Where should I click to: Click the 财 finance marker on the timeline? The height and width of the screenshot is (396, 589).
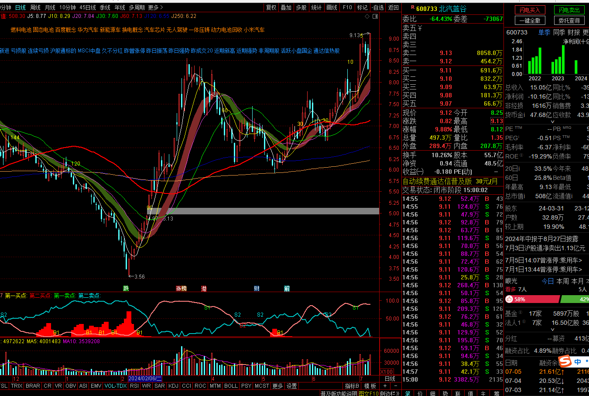pos(257,288)
